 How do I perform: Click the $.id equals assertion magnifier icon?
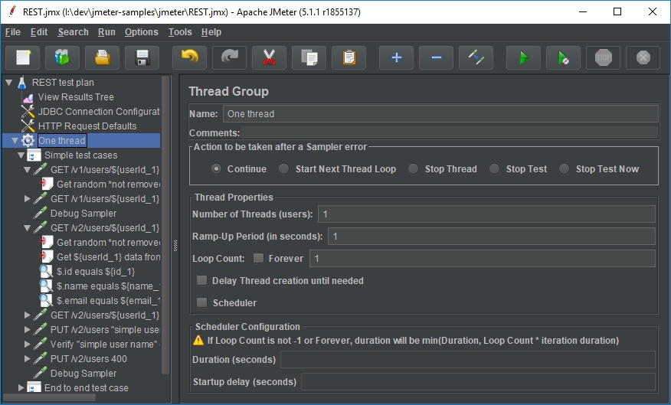coord(46,272)
